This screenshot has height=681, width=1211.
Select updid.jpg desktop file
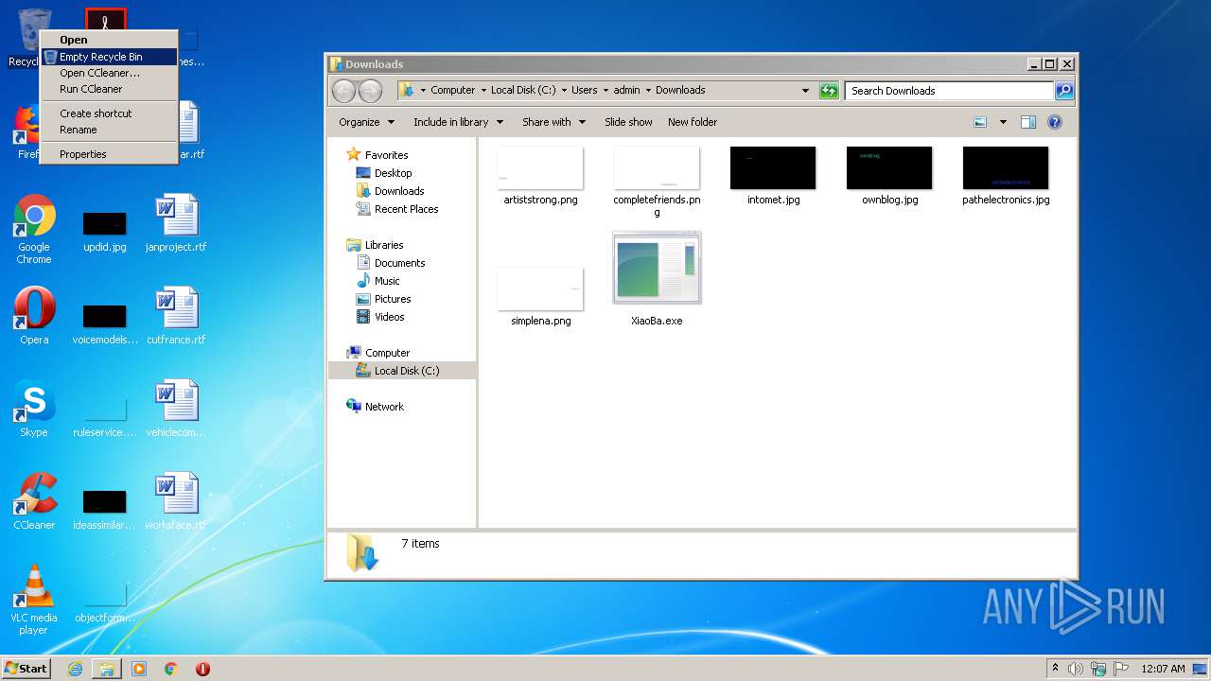click(105, 232)
